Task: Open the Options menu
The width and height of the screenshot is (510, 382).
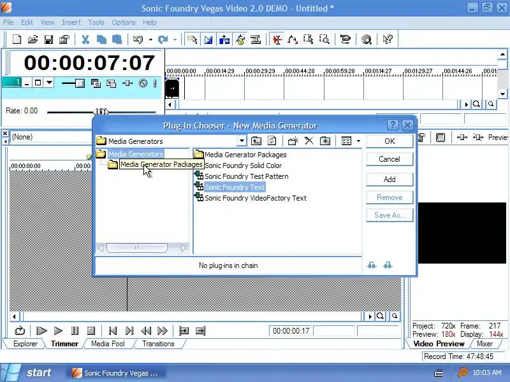Action: [123, 22]
